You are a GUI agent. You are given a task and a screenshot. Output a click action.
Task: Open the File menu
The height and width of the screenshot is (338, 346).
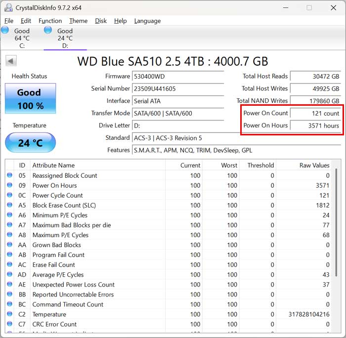coord(9,21)
